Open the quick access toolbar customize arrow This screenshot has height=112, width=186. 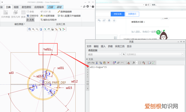pyautogui.click(x=2, y=2)
